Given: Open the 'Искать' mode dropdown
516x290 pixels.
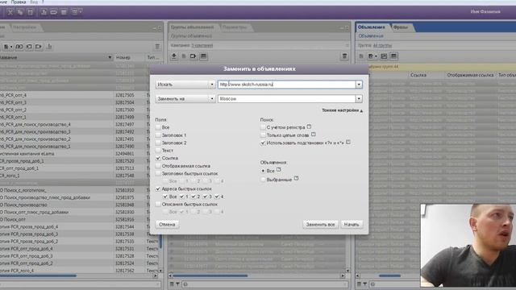Looking at the screenshot, I should click(x=185, y=85).
